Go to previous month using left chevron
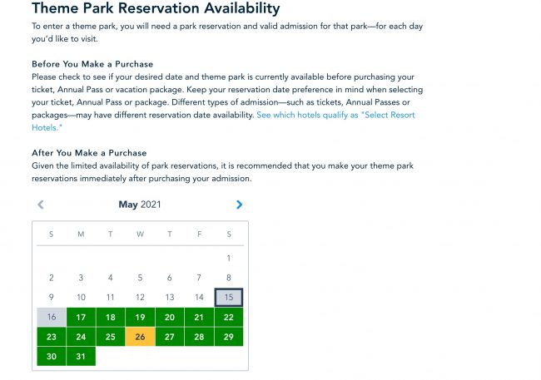541x380 pixels. point(41,205)
